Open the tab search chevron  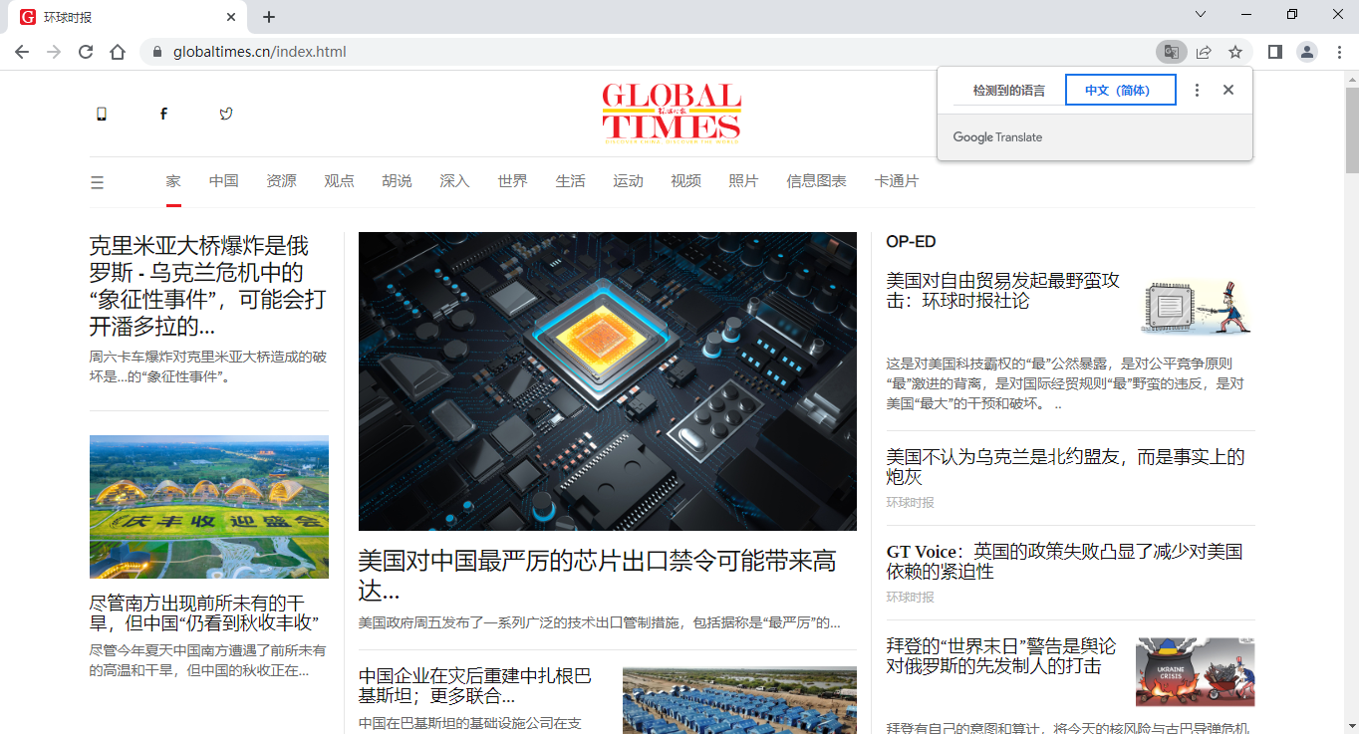pos(1201,15)
